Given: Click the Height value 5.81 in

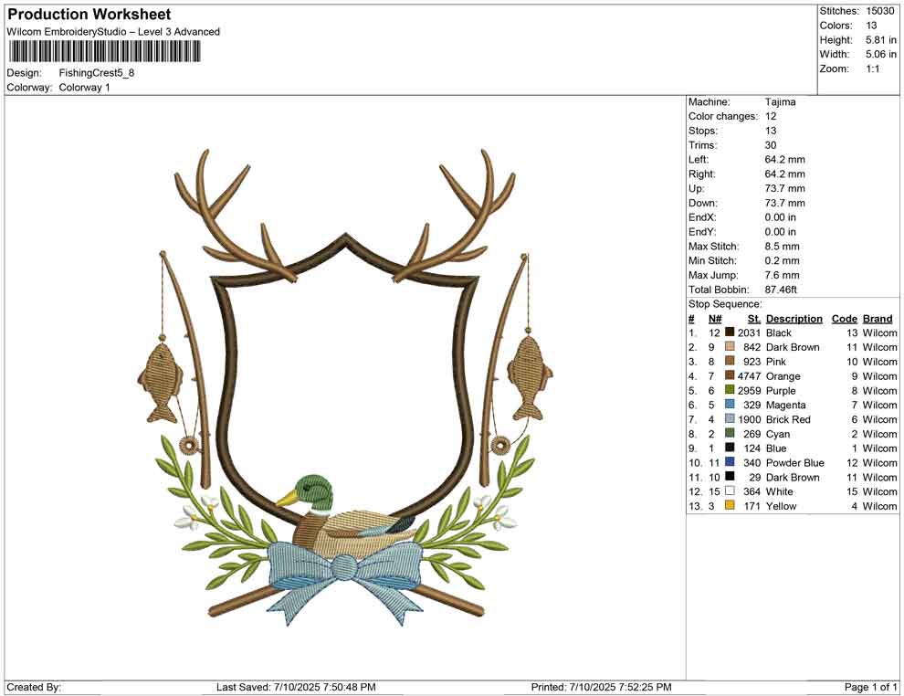Looking at the screenshot, I should 881,40.
